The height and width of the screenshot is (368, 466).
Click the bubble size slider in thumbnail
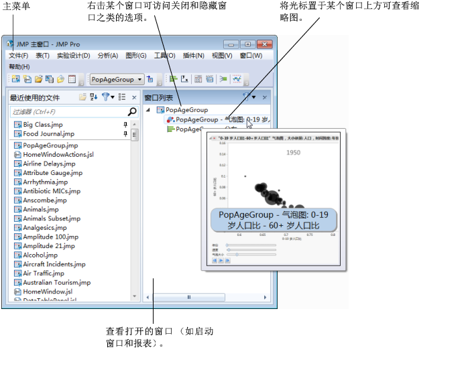pos(251,255)
